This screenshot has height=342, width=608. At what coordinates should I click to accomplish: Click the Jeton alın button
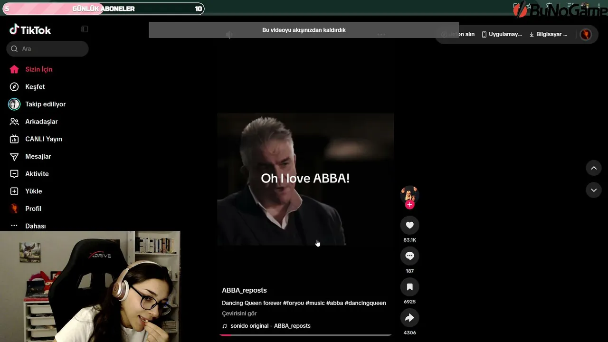[458, 34]
